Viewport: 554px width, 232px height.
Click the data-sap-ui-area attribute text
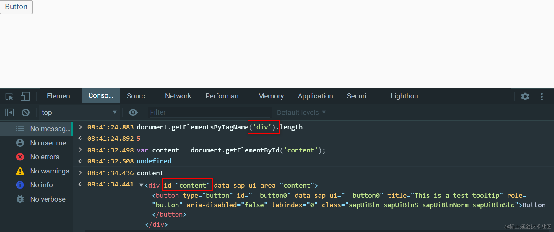pyautogui.click(x=264, y=185)
